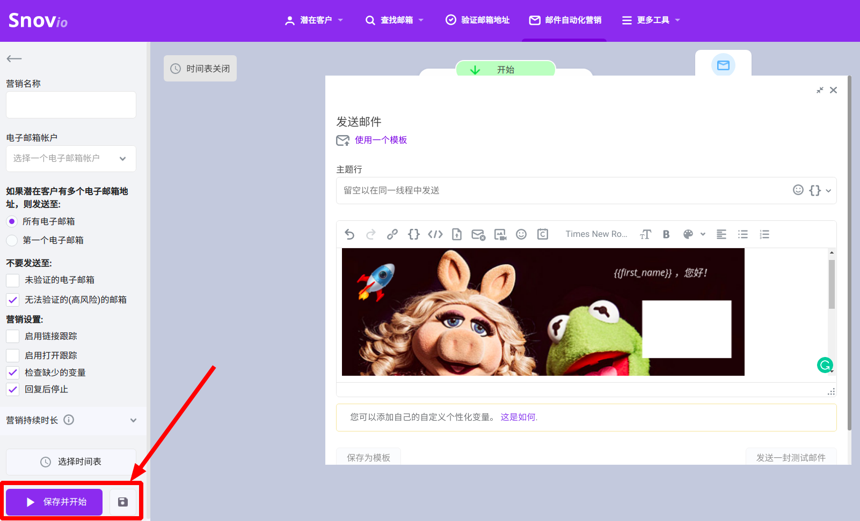Click the undo arrow in editor toolbar
The height and width of the screenshot is (521, 860).
[x=349, y=234]
